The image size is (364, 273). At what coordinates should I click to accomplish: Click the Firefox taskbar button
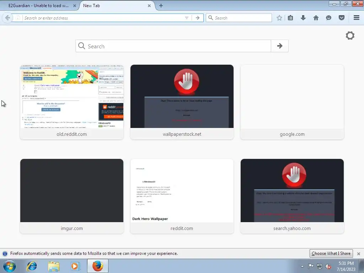pos(98,266)
